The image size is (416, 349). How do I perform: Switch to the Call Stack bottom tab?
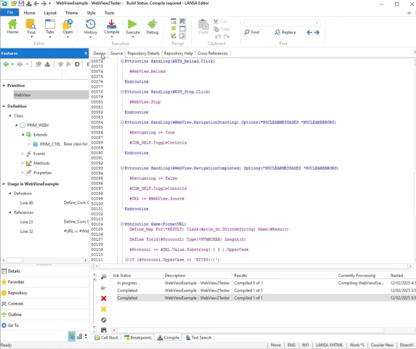point(107,338)
